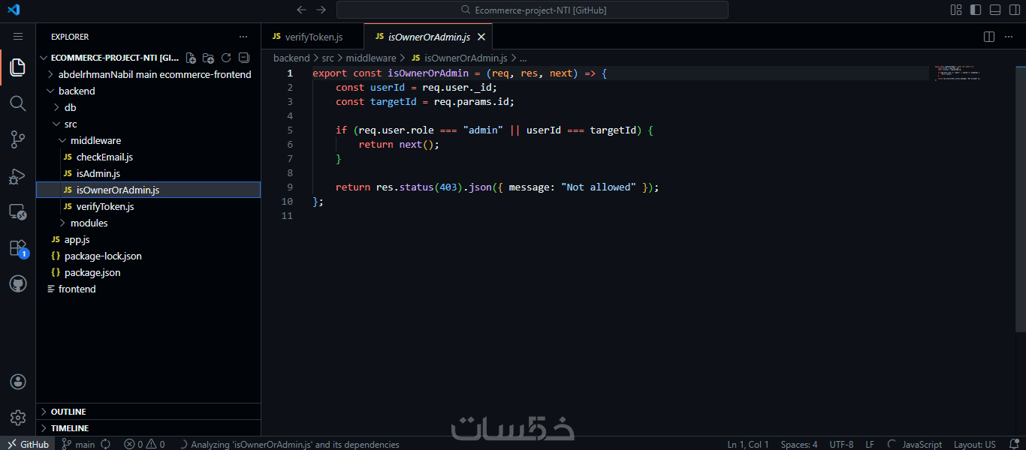1026x450 pixels.
Task: Expand the db folder
Action: tap(148, 107)
